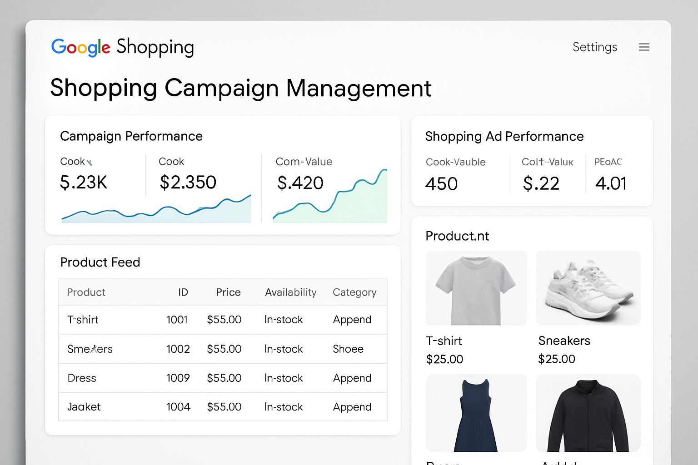Click the green Com-Value area chart
This screenshot has height=465, width=698.
pyautogui.click(x=330, y=196)
